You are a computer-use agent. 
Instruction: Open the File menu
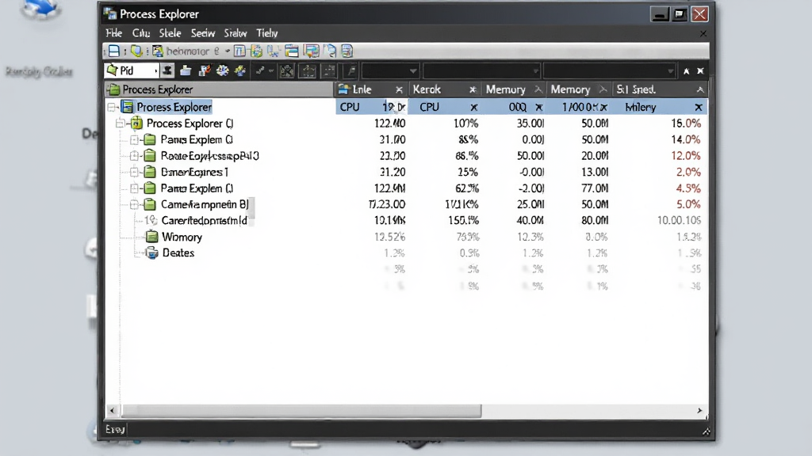[114, 33]
